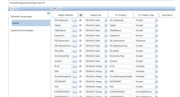Screen dimensions: 180x97
Task: Select the General item in left panel
Action: click(31, 23)
